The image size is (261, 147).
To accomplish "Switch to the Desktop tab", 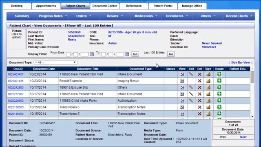I will [x=17, y=6].
